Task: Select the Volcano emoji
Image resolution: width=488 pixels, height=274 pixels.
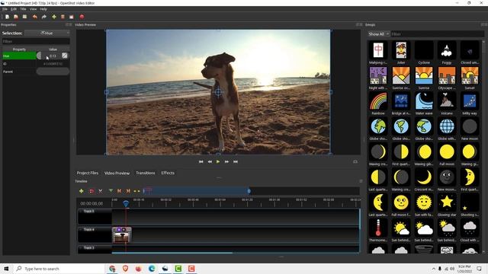Action: coord(447,101)
